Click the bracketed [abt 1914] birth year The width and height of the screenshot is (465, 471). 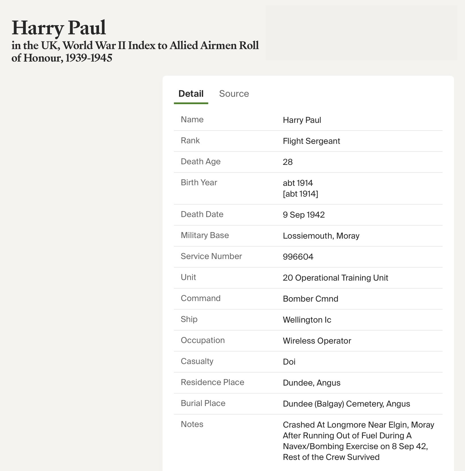pyautogui.click(x=300, y=194)
